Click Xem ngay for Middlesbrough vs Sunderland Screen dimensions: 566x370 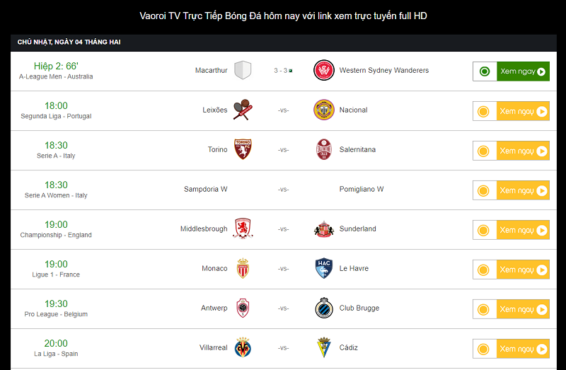point(523,230)
